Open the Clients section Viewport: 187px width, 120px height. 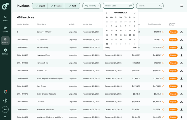point(5,30)
